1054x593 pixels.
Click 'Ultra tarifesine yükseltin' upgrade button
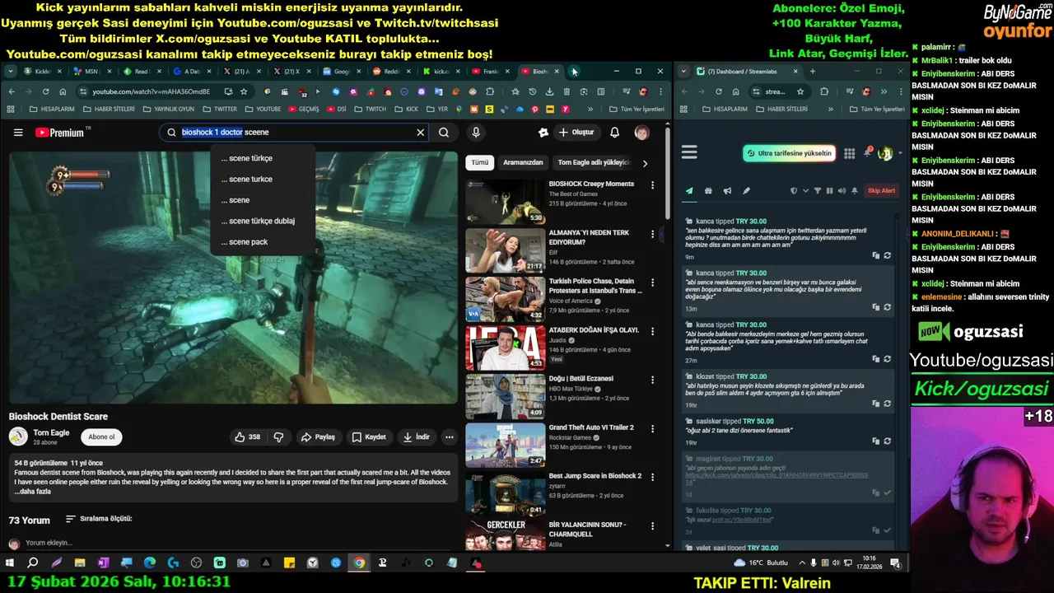[x=790, y=153]
